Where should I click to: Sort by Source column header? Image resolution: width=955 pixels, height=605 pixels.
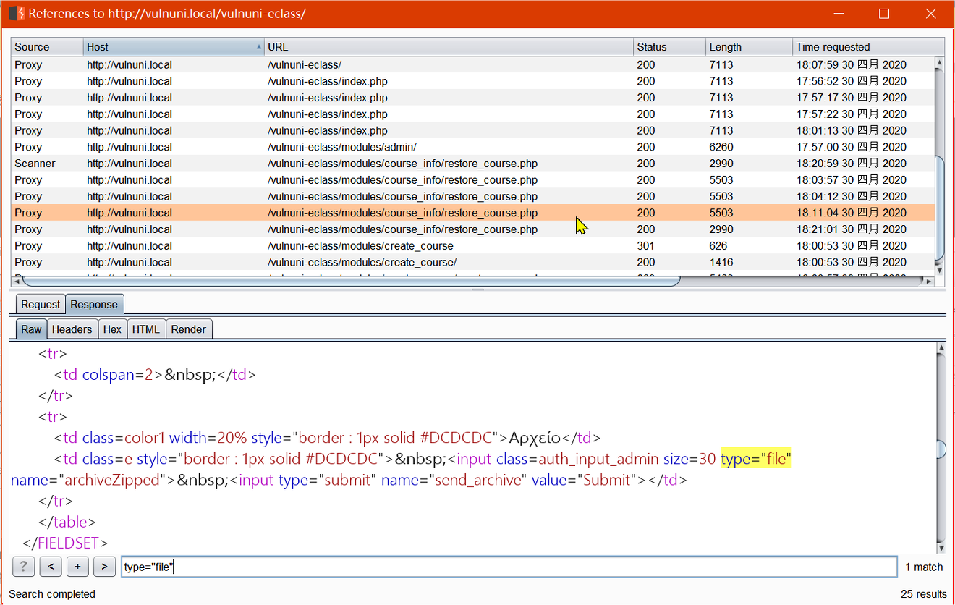(x=48, y=47)
